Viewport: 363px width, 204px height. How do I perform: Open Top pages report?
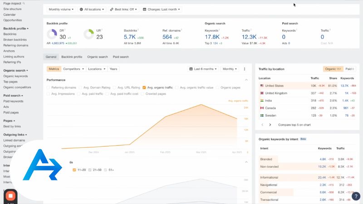pos(10,82)
